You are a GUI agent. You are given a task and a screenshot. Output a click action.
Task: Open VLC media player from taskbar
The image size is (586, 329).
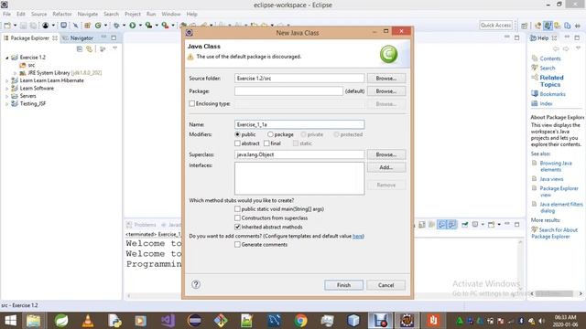pyautogui.click(x=88, y=321)
